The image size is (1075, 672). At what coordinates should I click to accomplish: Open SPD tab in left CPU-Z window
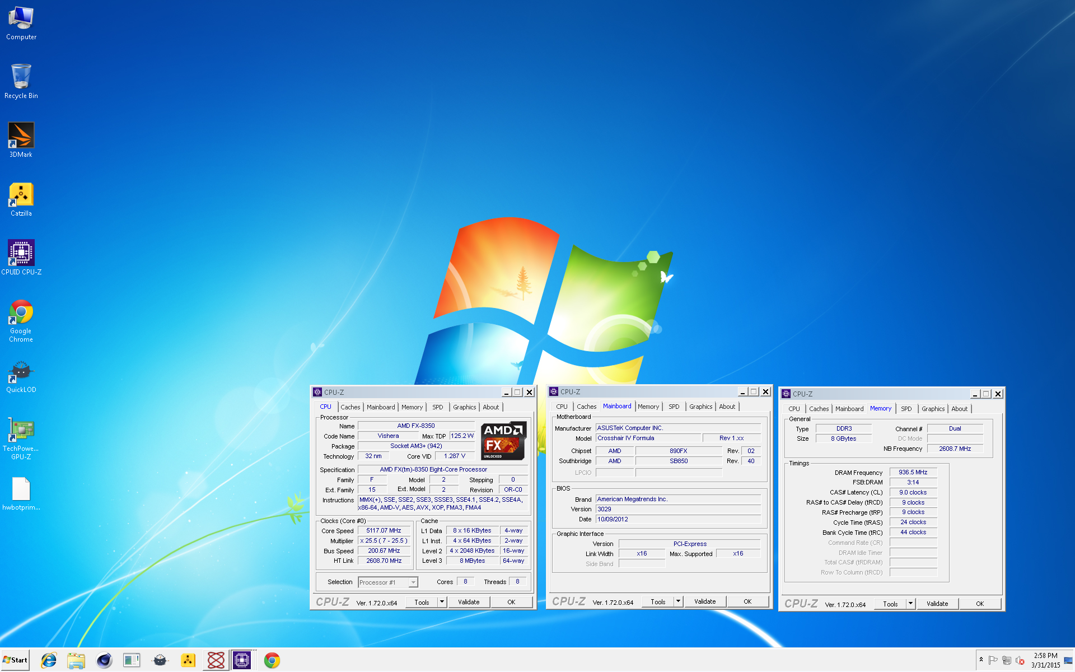pos(438,407)
